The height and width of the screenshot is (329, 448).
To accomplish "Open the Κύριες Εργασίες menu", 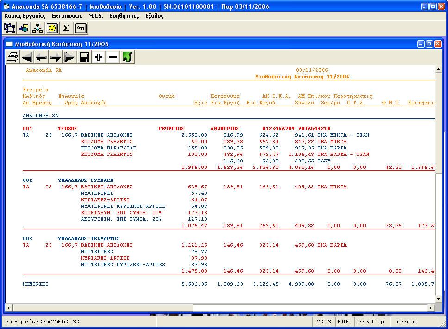I will tap(25, 16).
